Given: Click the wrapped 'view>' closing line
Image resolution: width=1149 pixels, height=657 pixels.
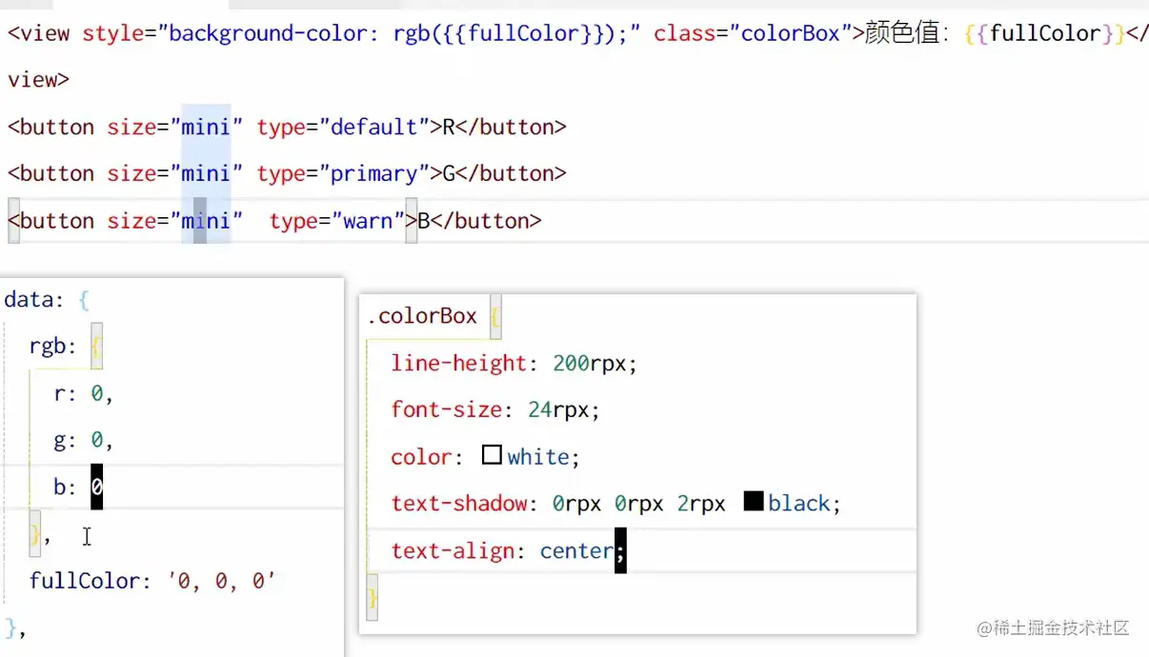Looking at the screenshot, I should (x=38, y=80).
